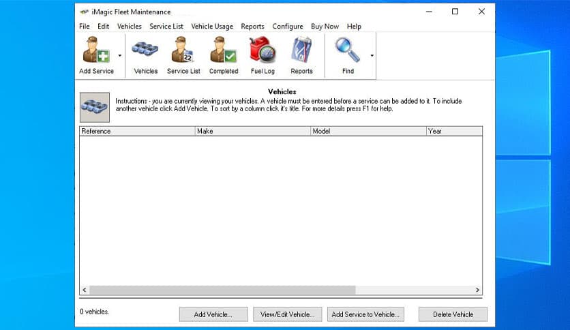Expand the Find dropdown arrow

[372, 56]
